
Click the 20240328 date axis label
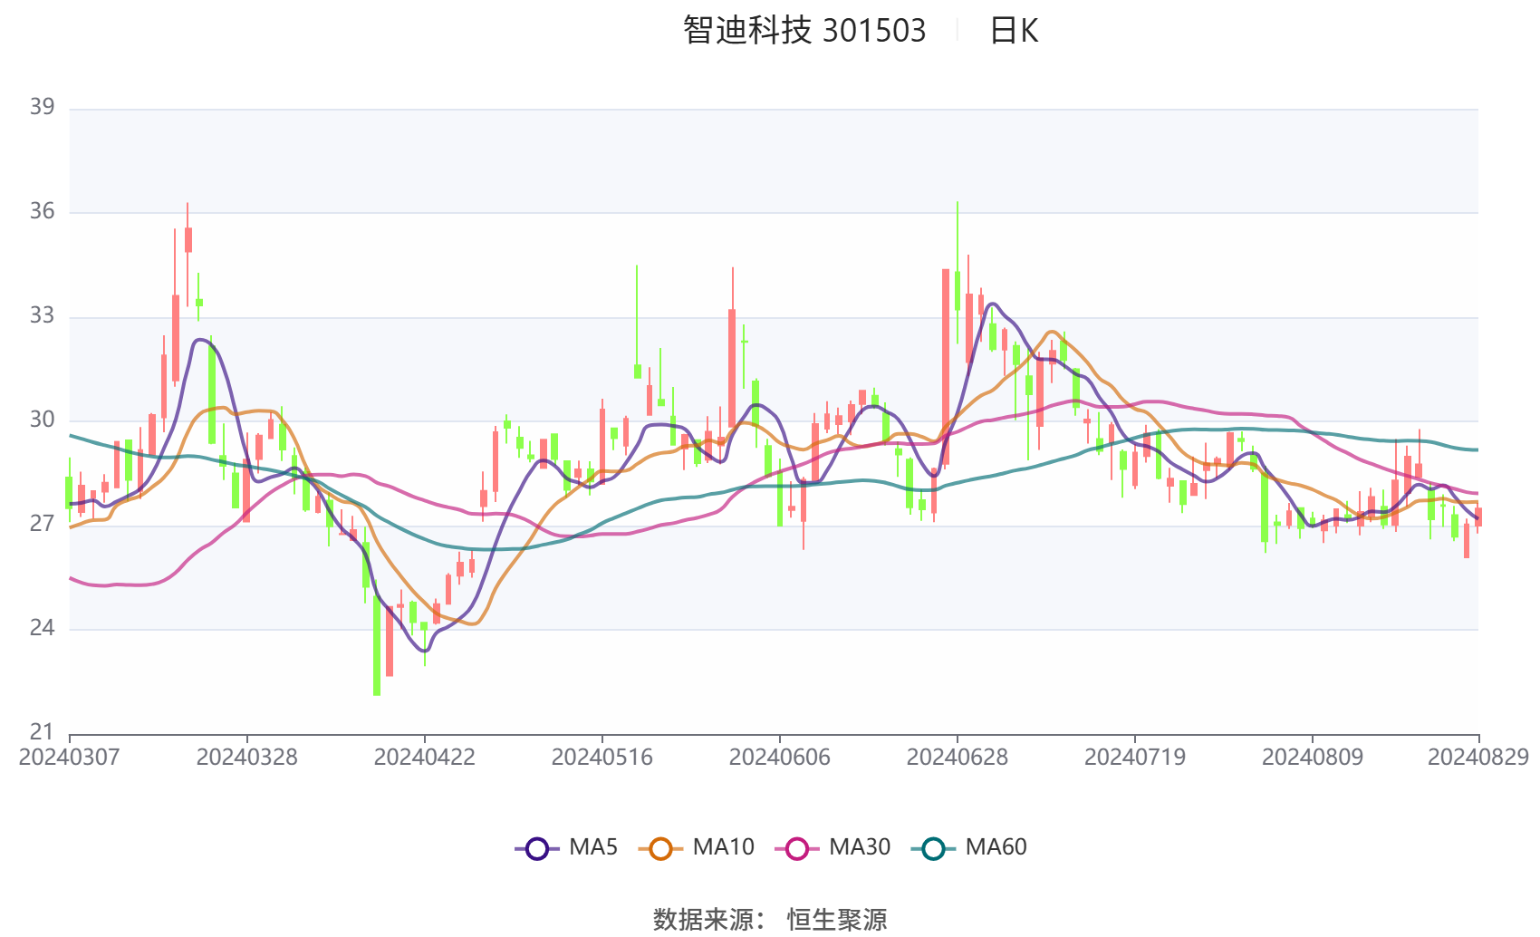click(x=246, y=758)
